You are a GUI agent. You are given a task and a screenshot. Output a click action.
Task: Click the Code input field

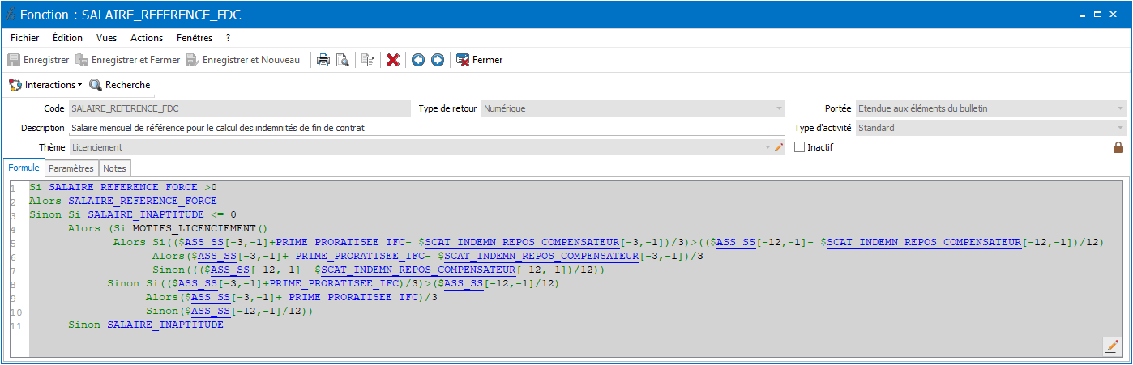(240, 108)
